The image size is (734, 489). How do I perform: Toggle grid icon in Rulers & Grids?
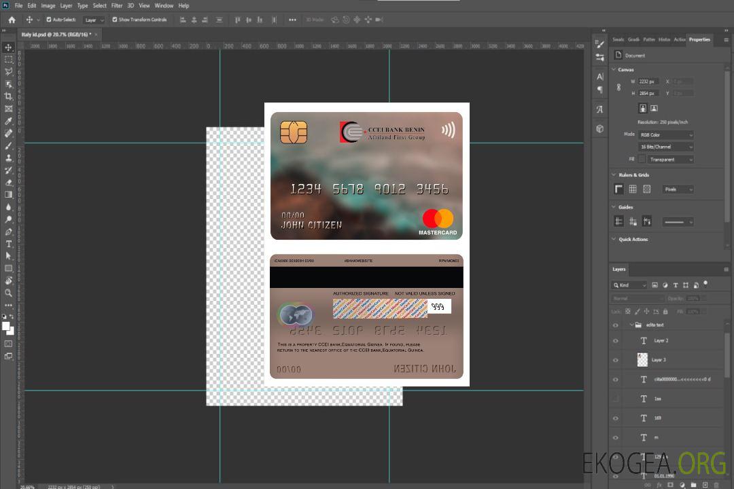pyautogui.click(x=633, y=189)
